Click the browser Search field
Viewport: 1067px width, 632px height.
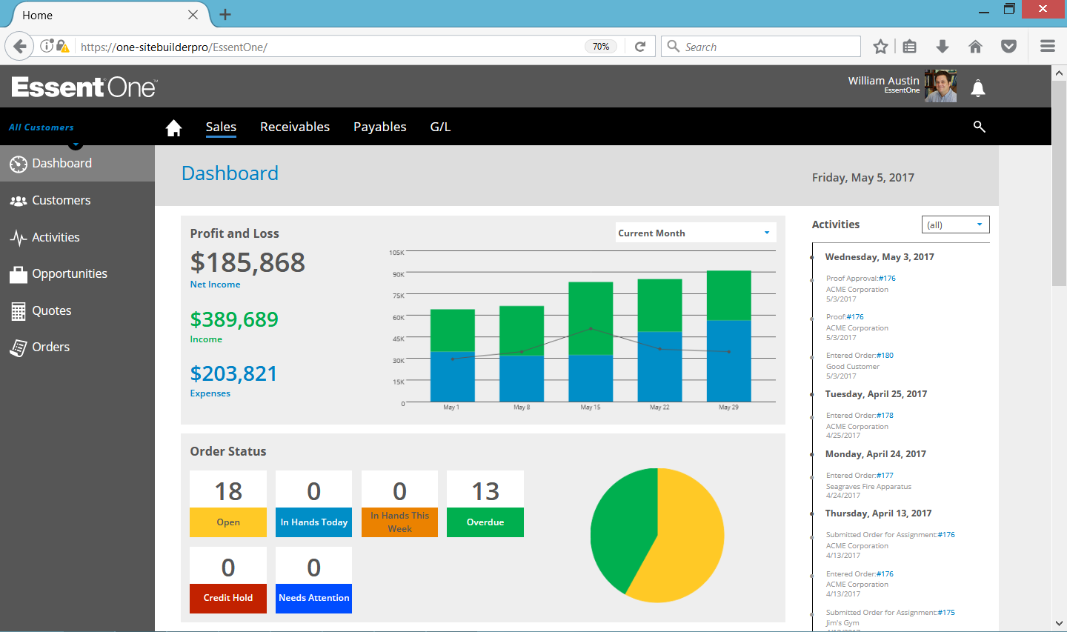click(x=761, y=47)
